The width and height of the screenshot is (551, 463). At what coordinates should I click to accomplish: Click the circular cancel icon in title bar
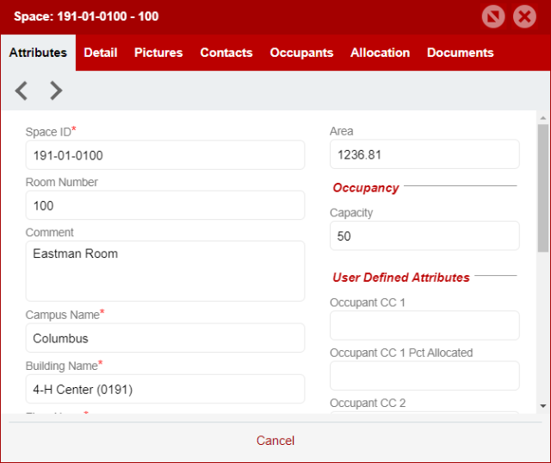493,16
